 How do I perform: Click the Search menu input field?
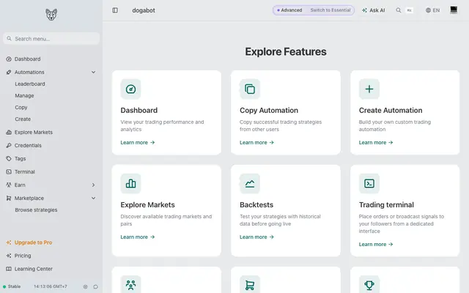[51, 39]
